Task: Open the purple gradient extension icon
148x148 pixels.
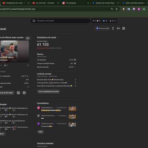Action: coord(134,9)
